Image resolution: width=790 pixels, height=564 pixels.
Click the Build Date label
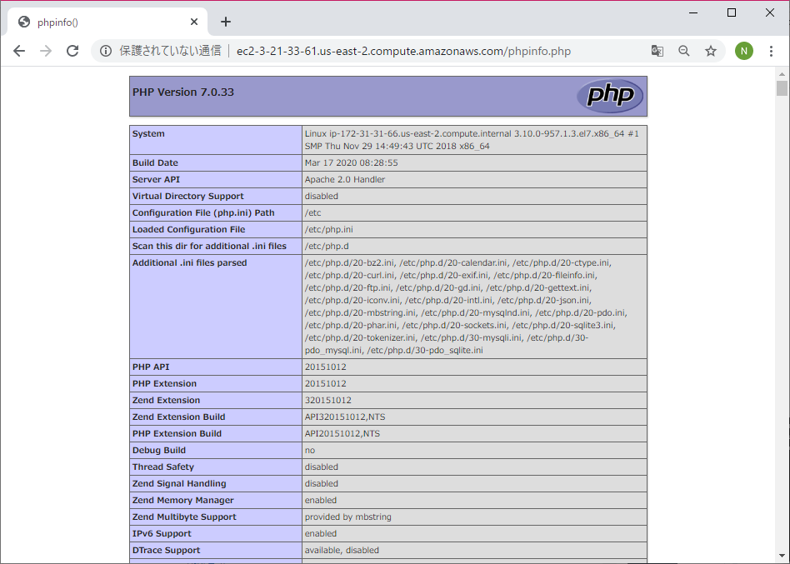[x=155, y=163]
